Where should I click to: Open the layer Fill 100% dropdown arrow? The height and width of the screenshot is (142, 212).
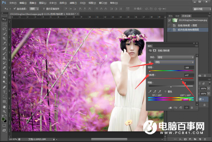[x=209, y=94]
